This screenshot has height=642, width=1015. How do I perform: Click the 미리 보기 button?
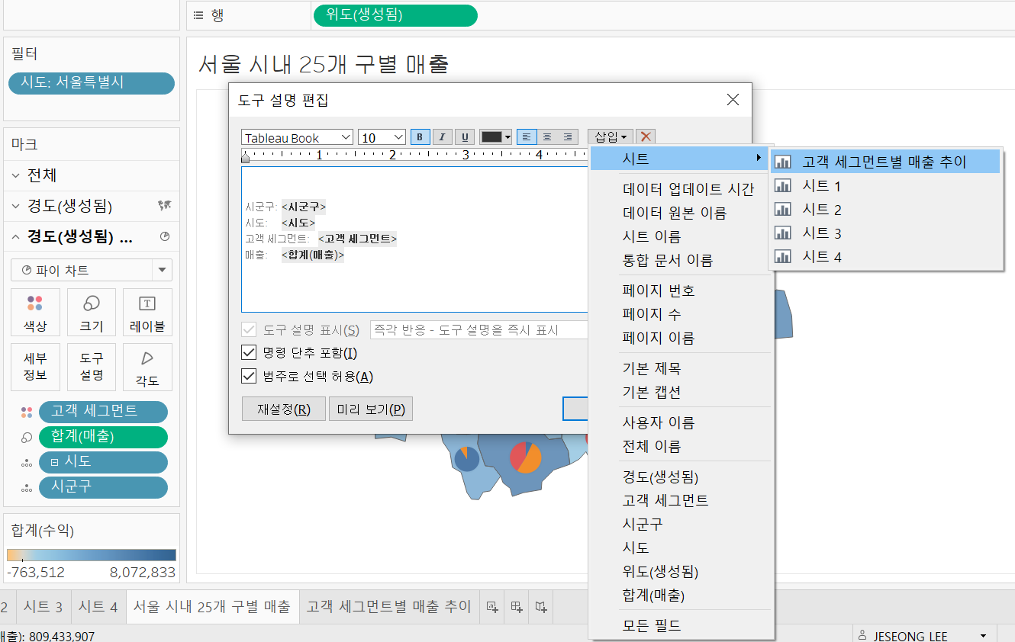(x=371, y=409)
